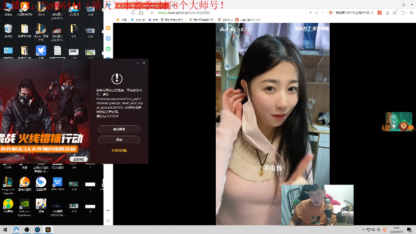Image resolution: width=416 pixels, height=234 pixels.
Task: Open the Windows Start menu
Action: coord(5,230)
